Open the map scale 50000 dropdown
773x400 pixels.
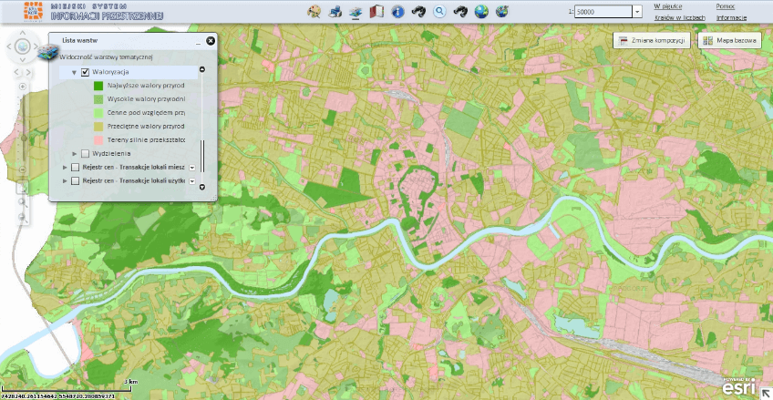click(637, 12)
